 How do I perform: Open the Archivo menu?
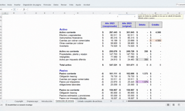tap(2, 5)
